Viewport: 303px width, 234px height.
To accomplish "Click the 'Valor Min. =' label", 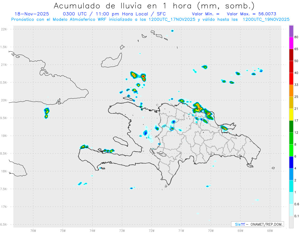I will (206, 14).
